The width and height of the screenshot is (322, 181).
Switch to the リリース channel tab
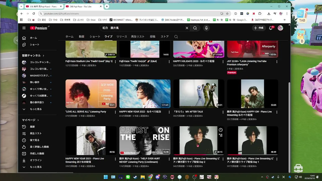pos(122,37)
